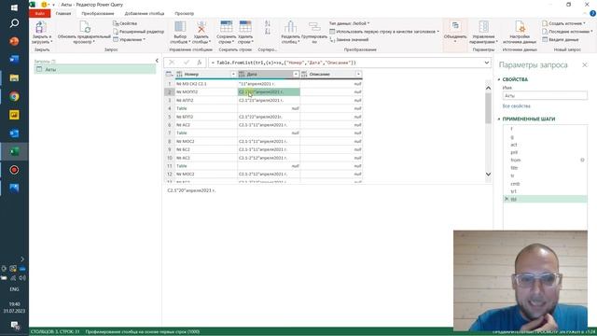Viewport: 597px width, 336px height.
Task: Collapse the ПРИМЕНЕННЫЕ ШАГИ section
Action: [x=499, y=119]
